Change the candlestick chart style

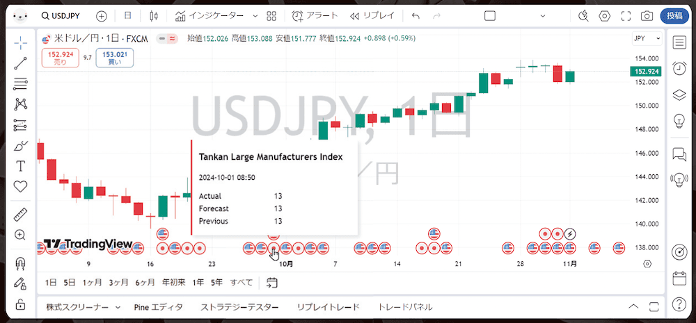pos(154,17)
